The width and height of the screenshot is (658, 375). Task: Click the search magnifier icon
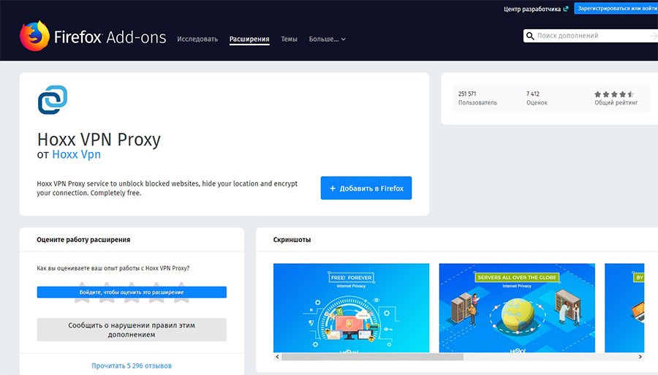pyautogui.click(x=530, y=36)
